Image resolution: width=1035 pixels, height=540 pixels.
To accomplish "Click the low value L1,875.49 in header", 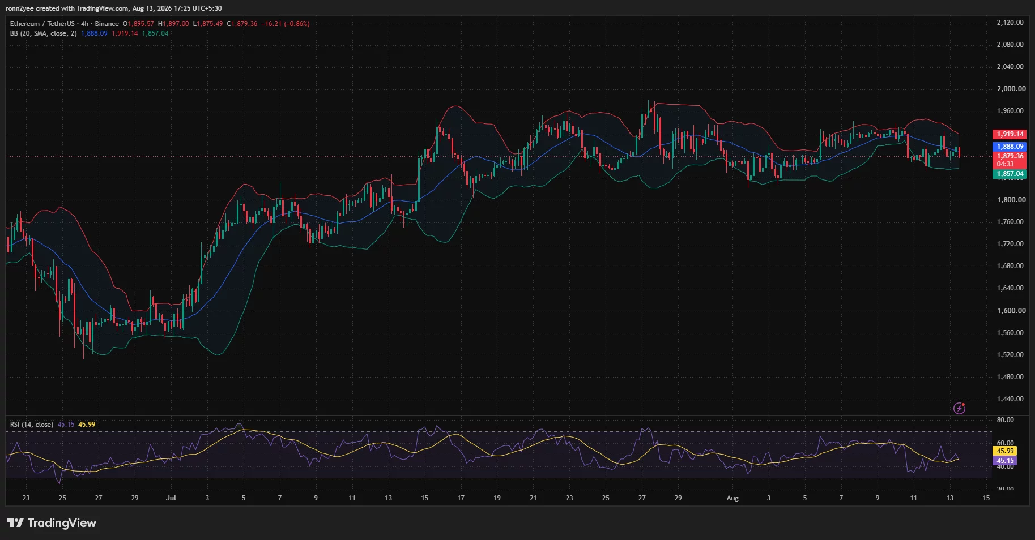I will [208, 24].
